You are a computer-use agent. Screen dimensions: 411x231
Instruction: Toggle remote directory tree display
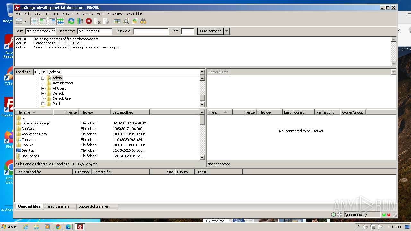pyautogui.click(x=52, y=21)
